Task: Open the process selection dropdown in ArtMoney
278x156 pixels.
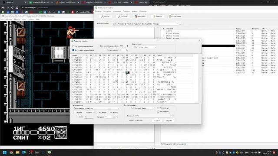Action: [145, 24]
